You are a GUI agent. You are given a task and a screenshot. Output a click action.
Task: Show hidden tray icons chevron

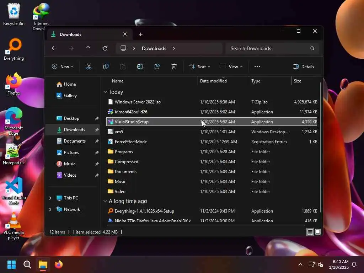tap(300, 264)
